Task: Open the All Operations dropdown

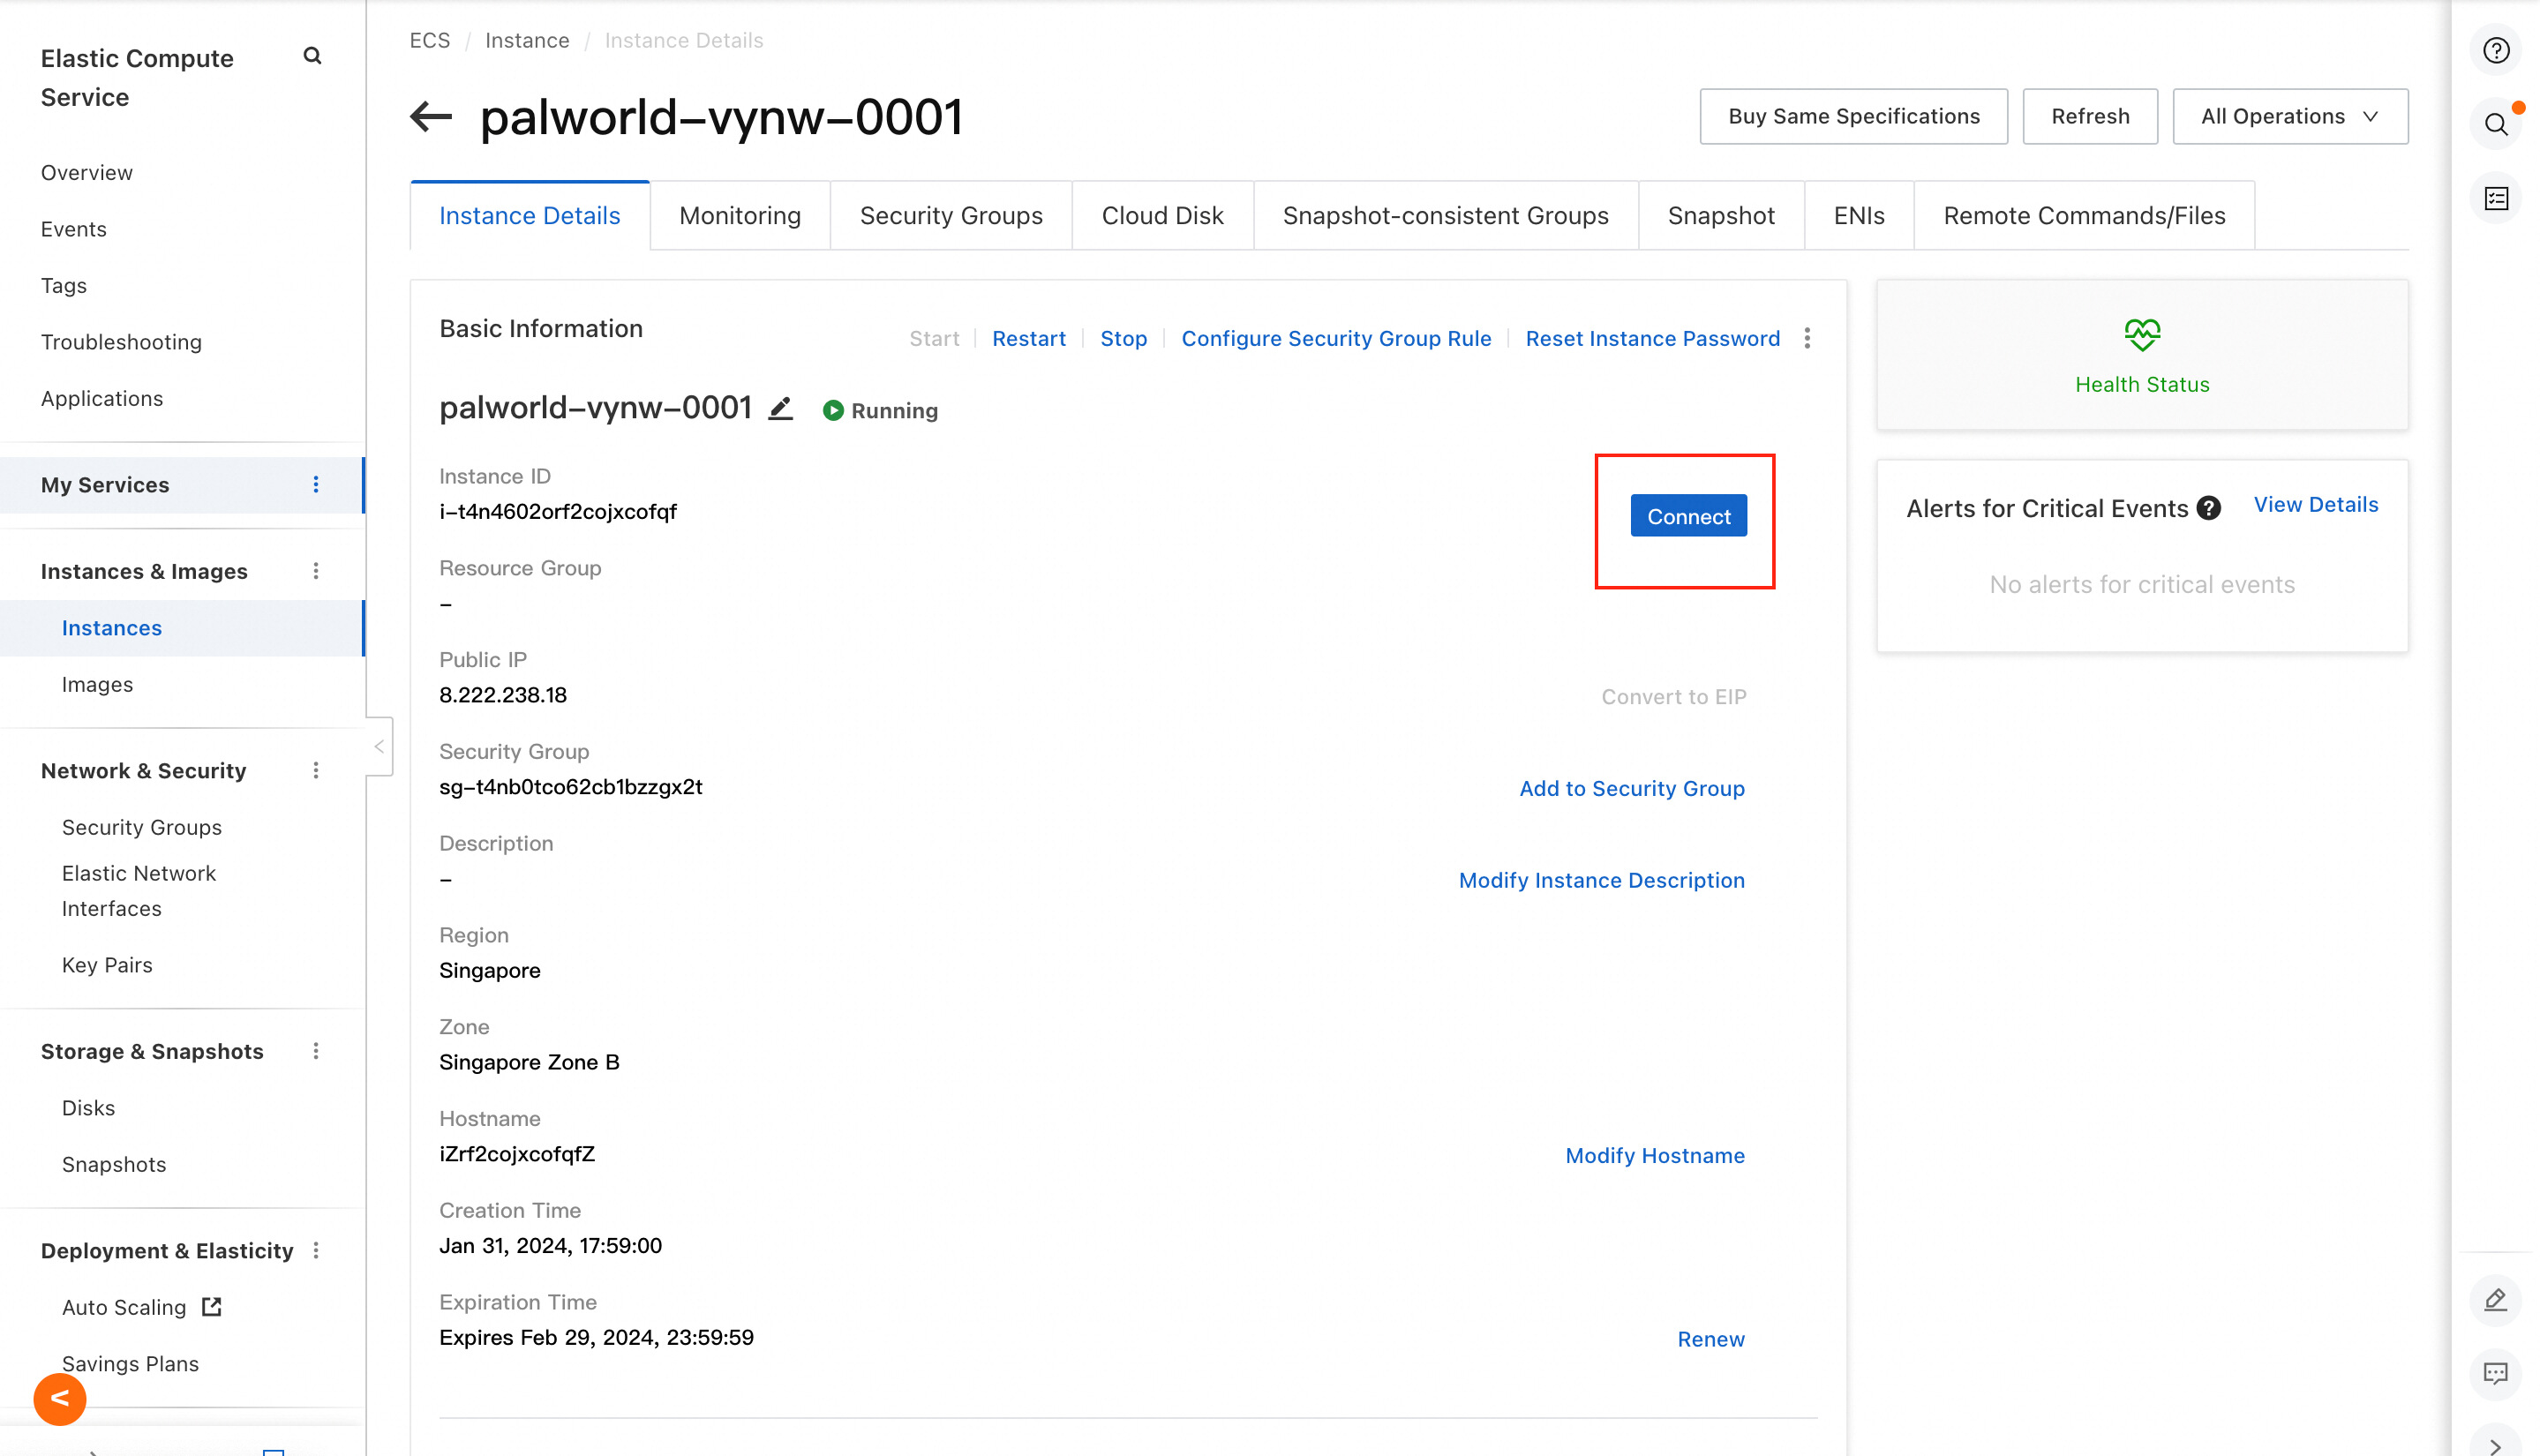Action: coord(2290,116)
